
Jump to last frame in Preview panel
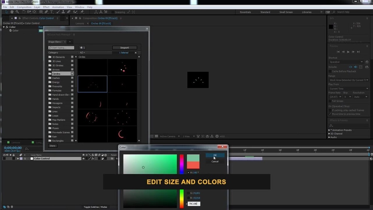click(358, 52)
